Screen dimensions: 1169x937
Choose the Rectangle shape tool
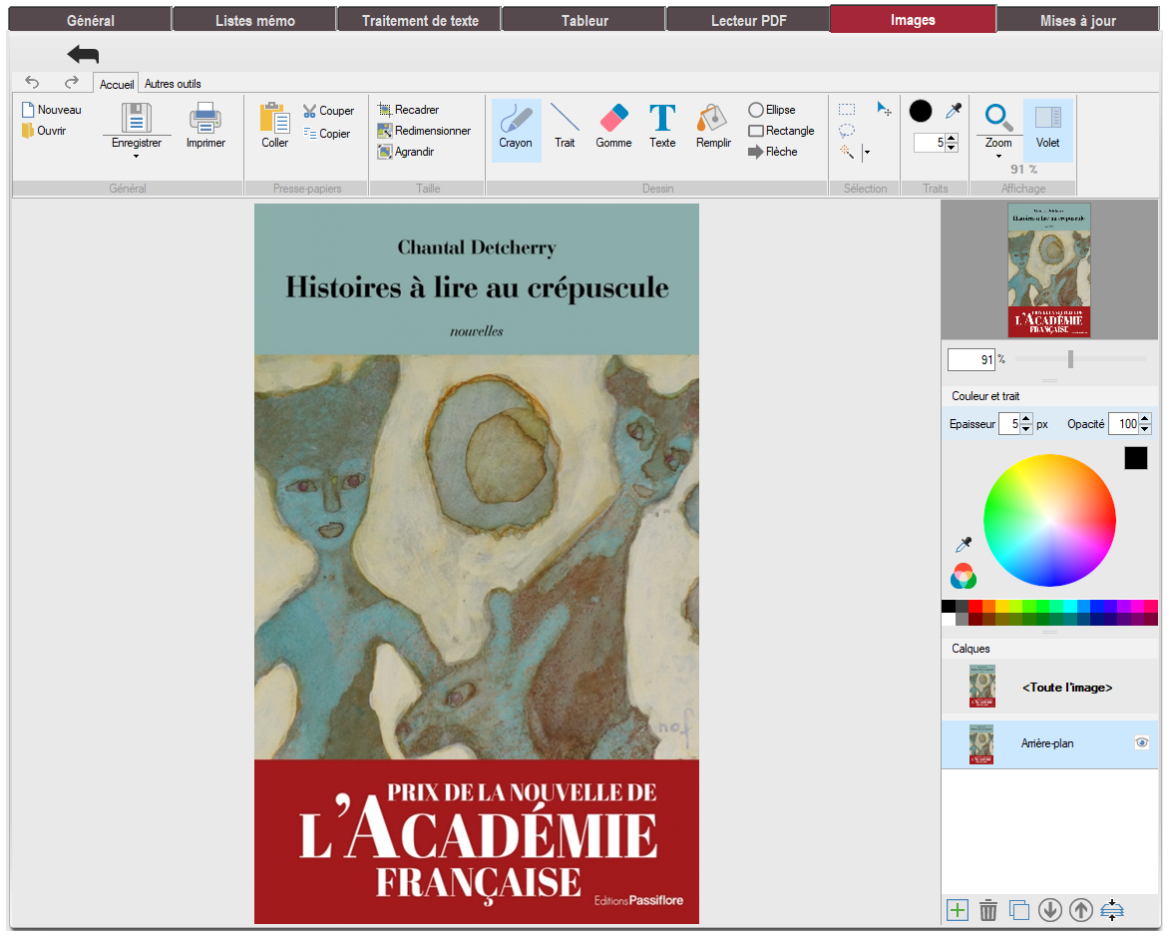tap(781, 131)
